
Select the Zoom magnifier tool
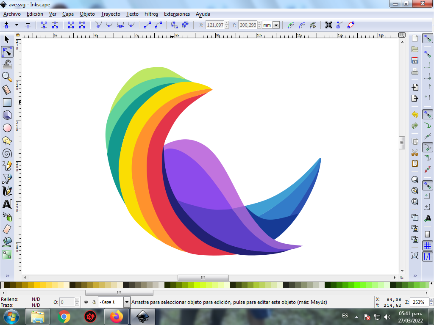pos(7,77)
